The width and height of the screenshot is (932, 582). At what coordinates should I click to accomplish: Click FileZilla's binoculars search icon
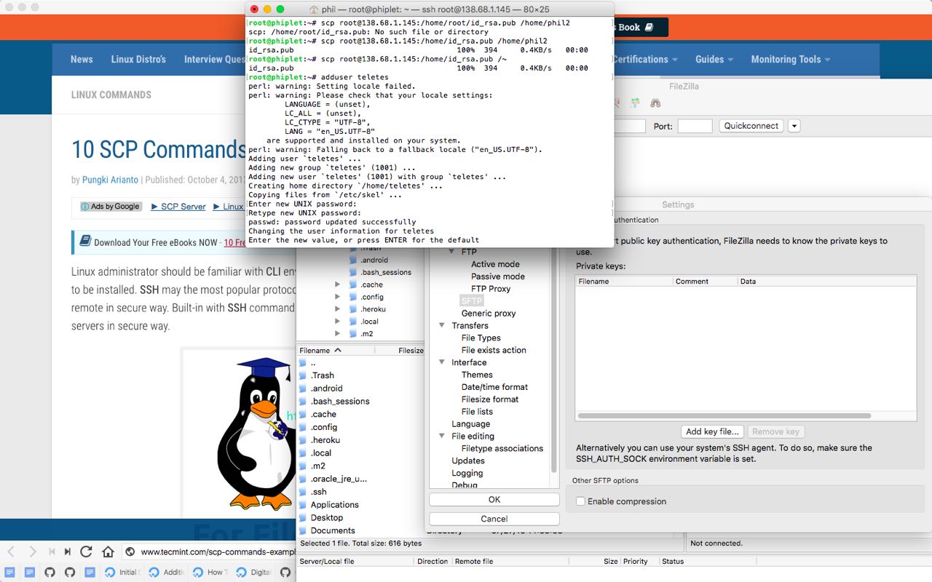655,103
